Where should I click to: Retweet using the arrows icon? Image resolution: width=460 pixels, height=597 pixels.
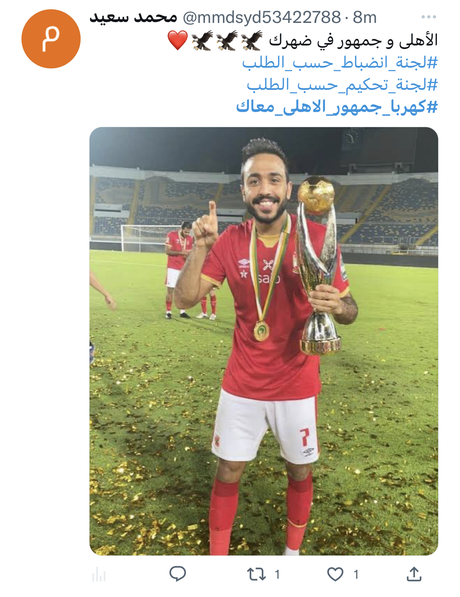[x=257, y=574]
